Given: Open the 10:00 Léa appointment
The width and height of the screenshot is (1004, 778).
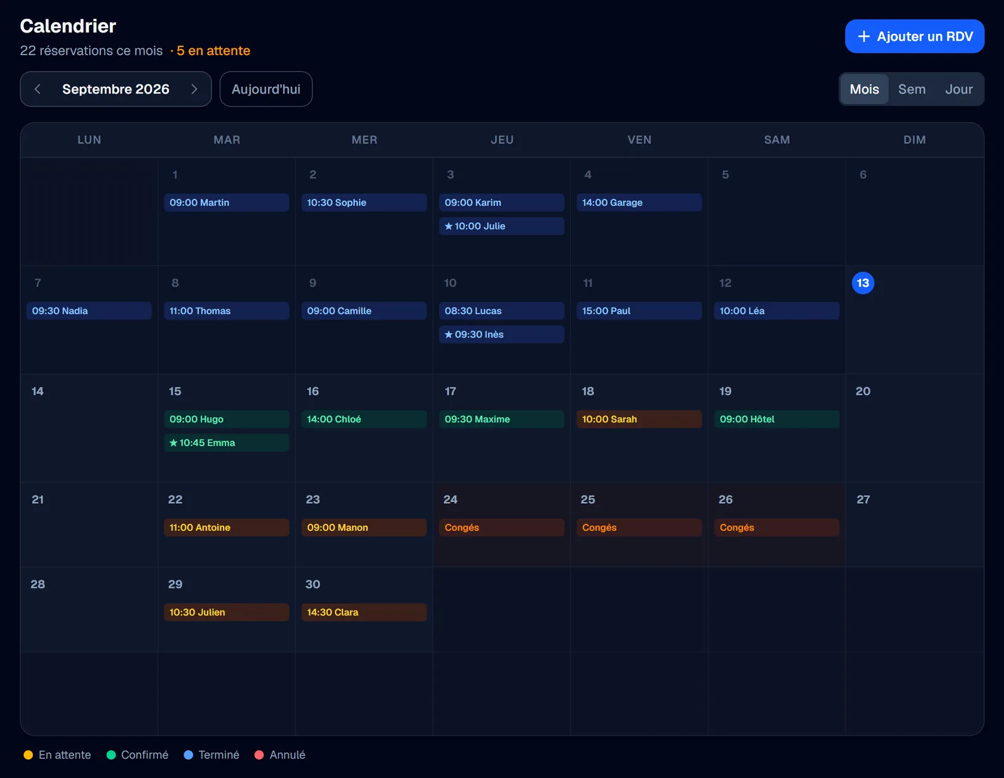Looking at the screenshot, I should coord(777,311).
